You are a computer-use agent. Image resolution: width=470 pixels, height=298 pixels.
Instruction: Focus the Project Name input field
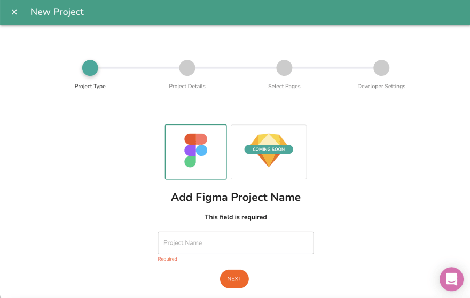pos(236,243)
